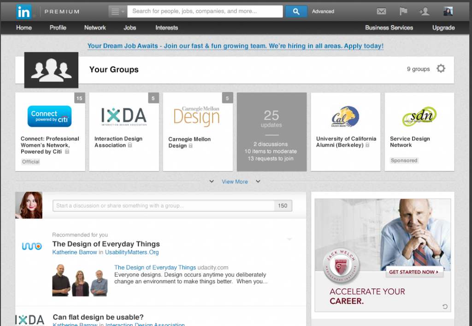Viewport: 472px width, 326px height.
Task: Open the Interests menu
Action: [167, 28]
